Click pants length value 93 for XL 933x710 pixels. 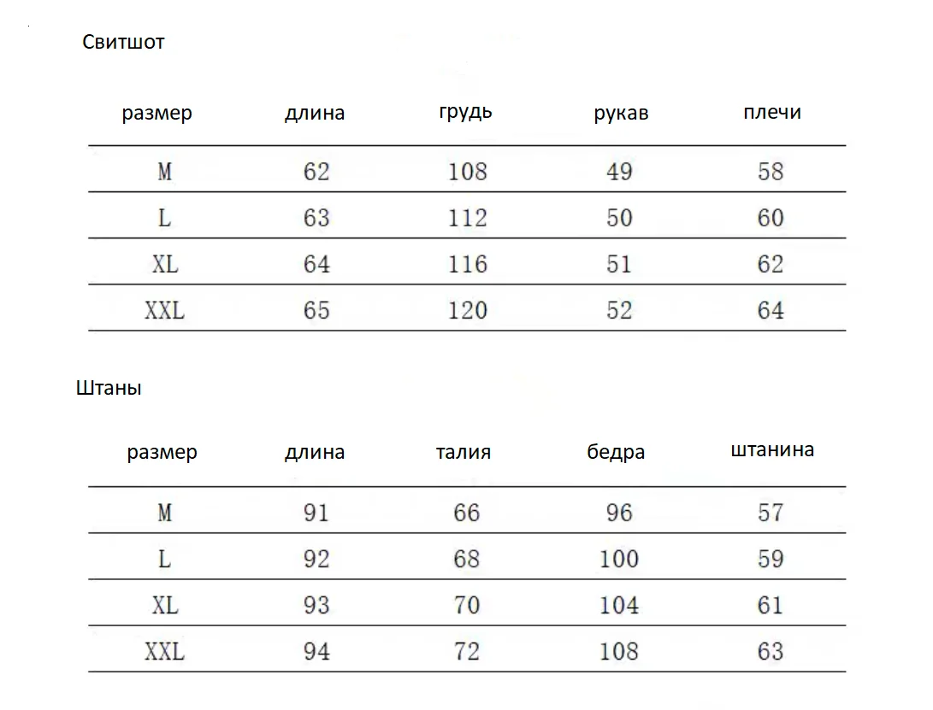pos(316,606)
